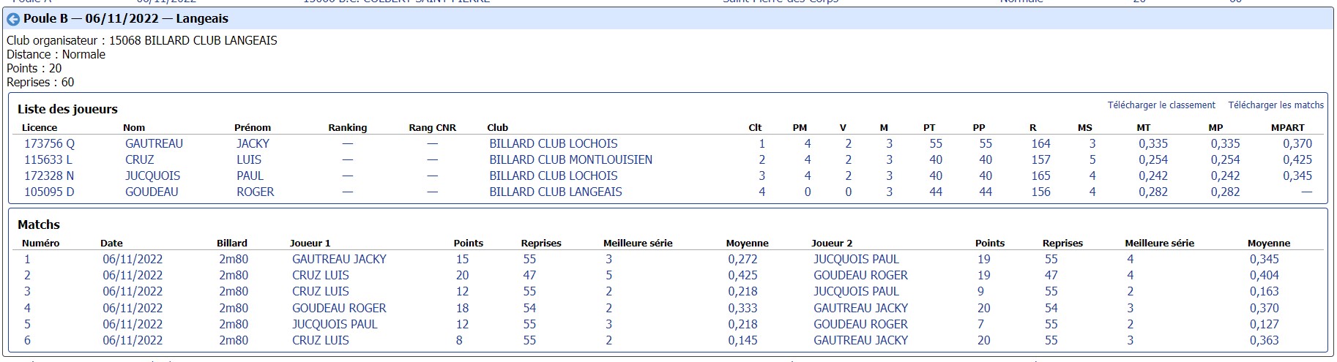The width and height of the screenshot is (1337, 362).
Task: Open licence 115633 L
Action: point(48,160)
